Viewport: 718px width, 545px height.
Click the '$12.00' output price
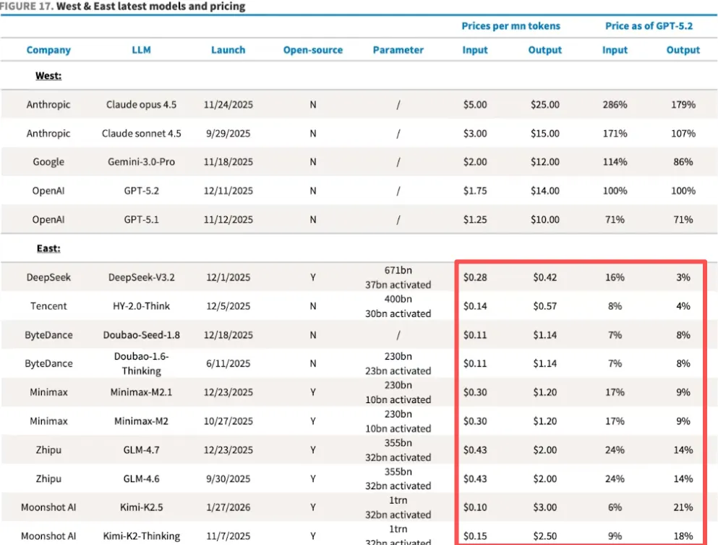545,162
